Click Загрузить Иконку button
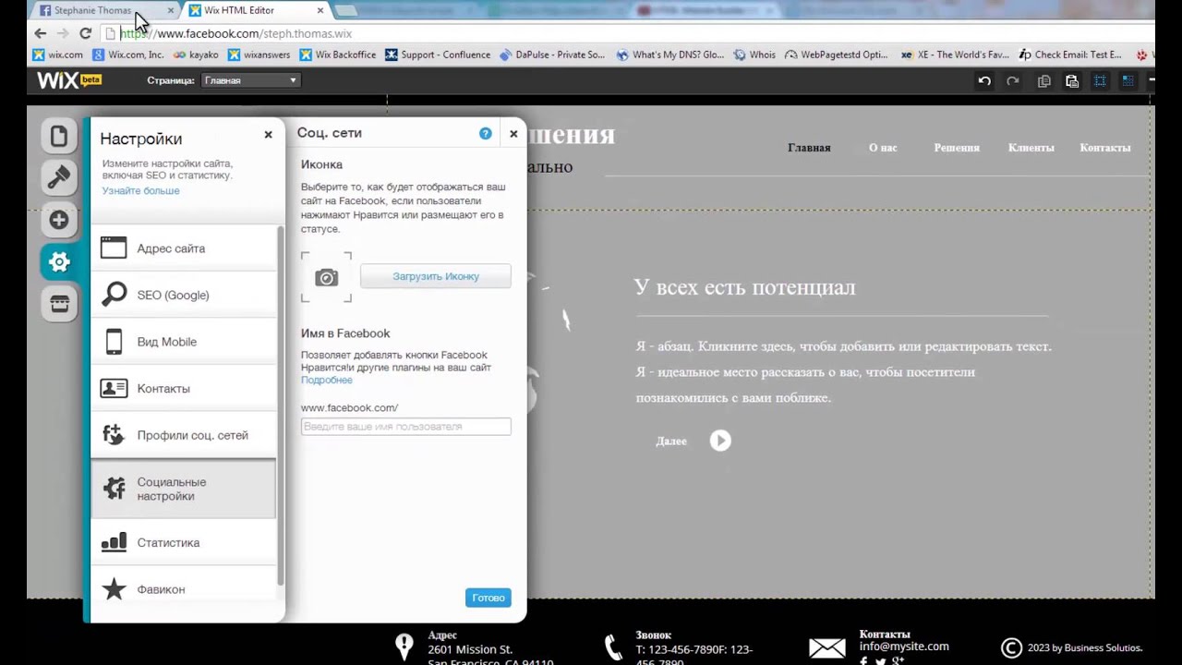Screen dimensions: 1182x665 click(436, 276)
